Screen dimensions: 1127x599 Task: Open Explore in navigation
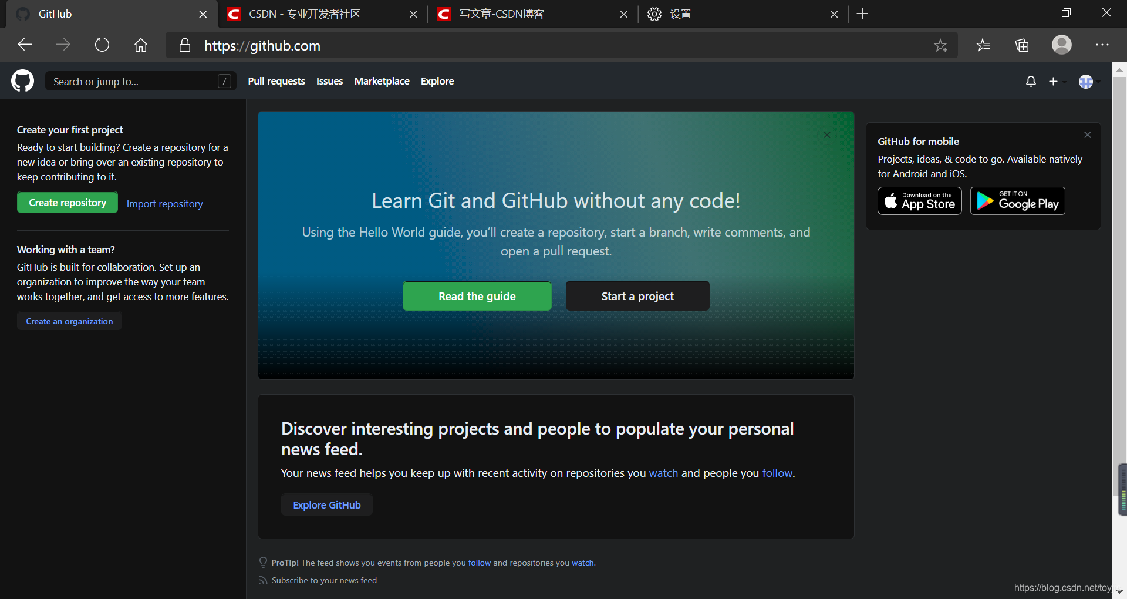point(437,81)
